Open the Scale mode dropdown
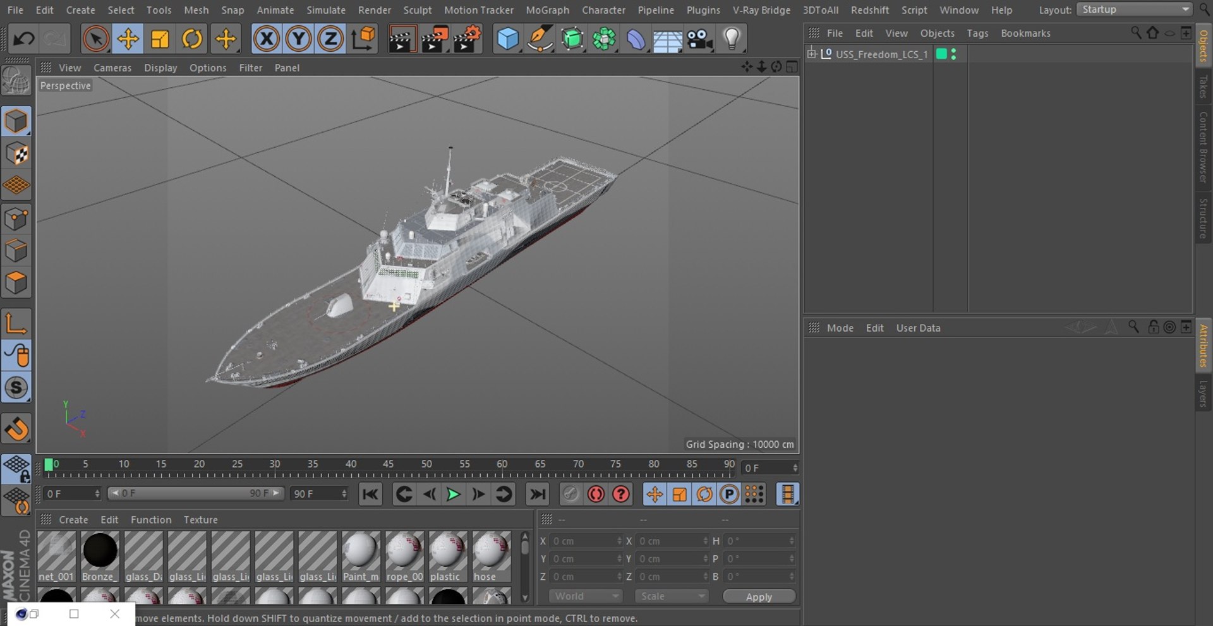 (x=672, y=596)
